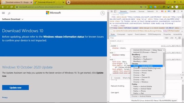This screenshot has height=103, width=184.
Task: Open the Microsoft hamburger menu icon
Action: (x=3, y=13)
